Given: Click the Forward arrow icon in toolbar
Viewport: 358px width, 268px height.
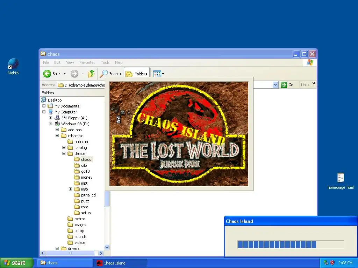Looking at the screenshot, I should coord(74,74).
